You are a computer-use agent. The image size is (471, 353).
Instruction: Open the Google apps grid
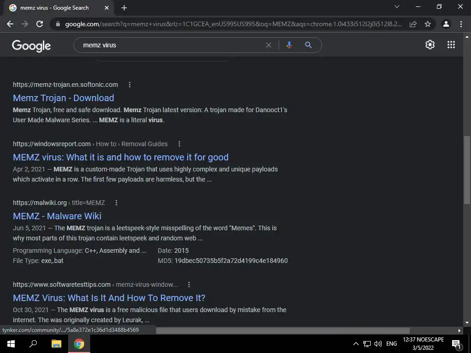(x=451, y=45)
